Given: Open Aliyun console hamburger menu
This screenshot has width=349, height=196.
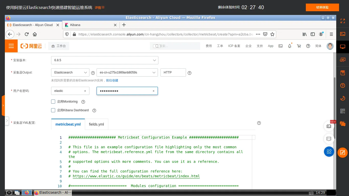Looking at the screenshot, I should (11, 46).
